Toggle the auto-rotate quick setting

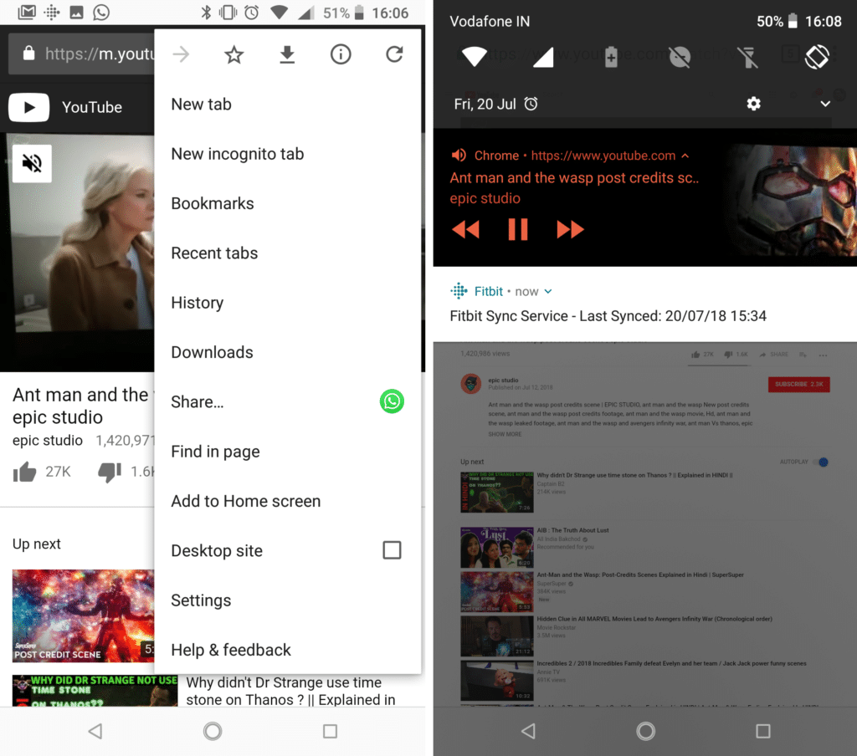[x=818, y=57]
